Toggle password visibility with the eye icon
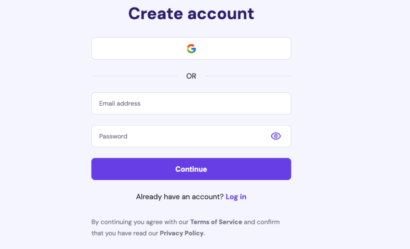The width and height of the screenshot is (410, 249). pos(276,136)
